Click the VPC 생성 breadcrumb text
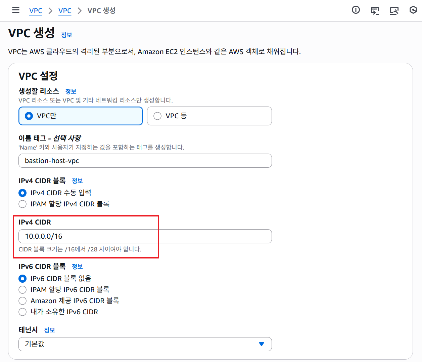This screenshot has height=362, width=422. 101,11
